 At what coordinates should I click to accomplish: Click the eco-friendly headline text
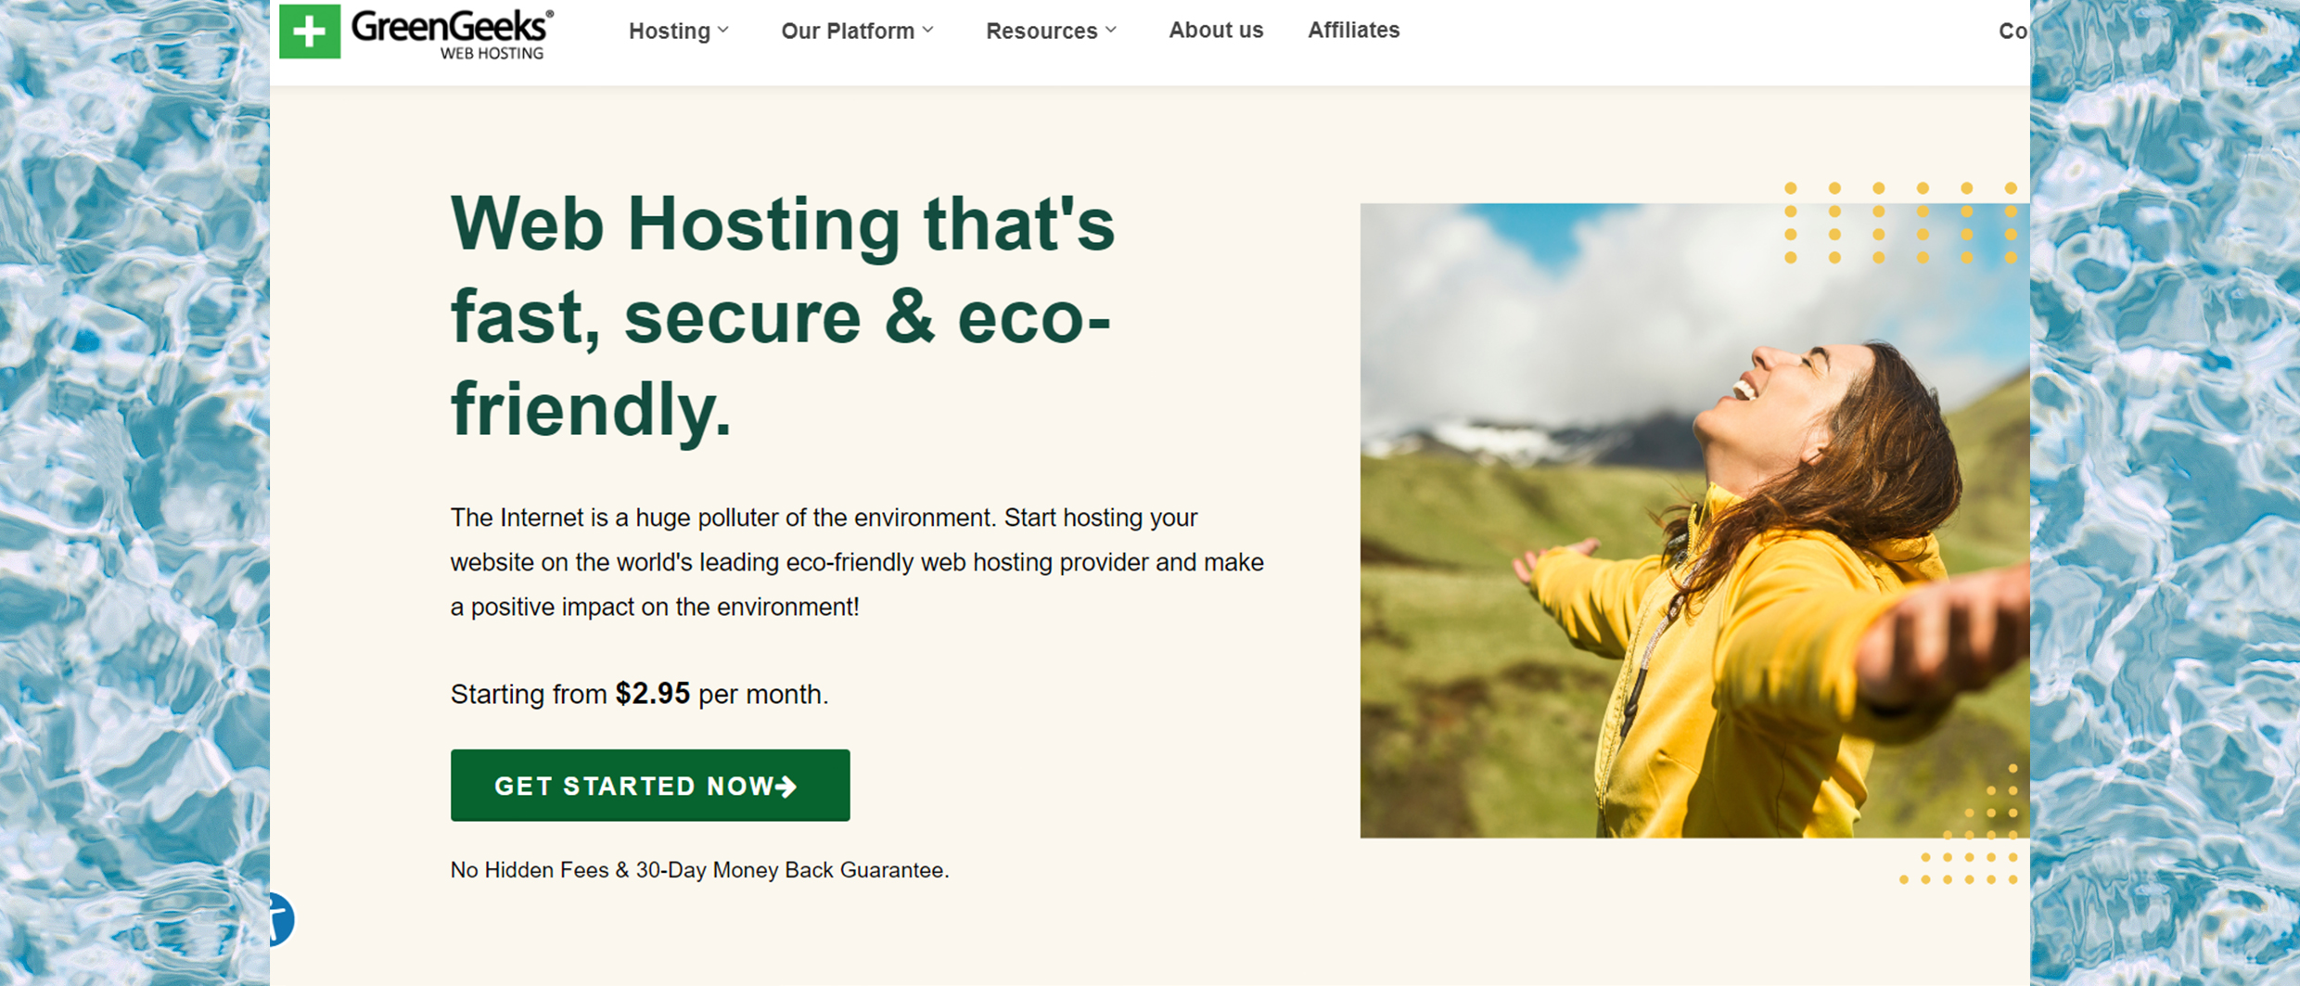[x=782, y=318]
